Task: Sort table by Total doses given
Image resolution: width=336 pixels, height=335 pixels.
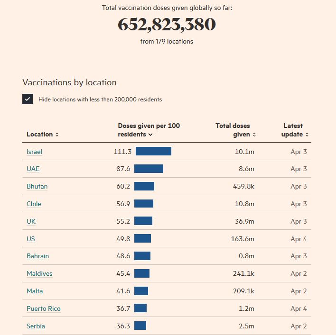Action: pos(235,130)
